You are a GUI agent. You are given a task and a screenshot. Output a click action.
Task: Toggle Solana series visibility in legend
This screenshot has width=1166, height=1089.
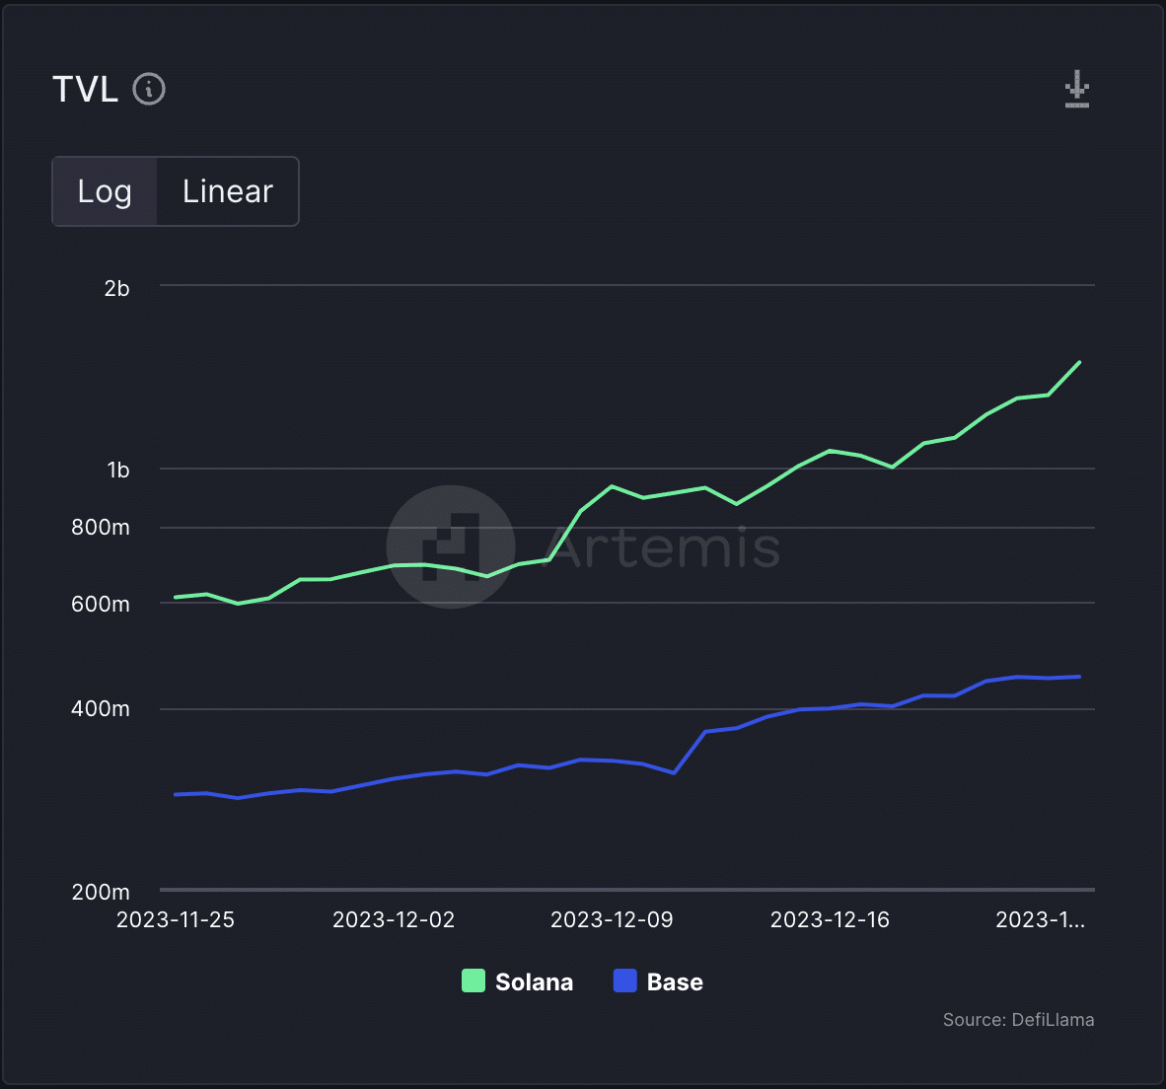point(517,981)
